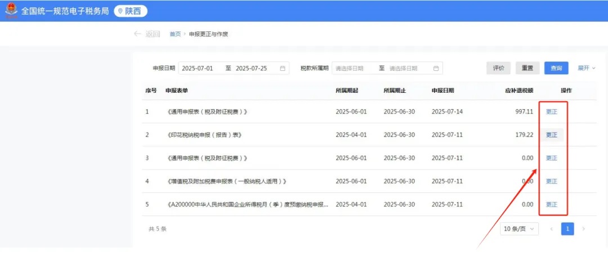Expand filters with 展开 link

586,68
